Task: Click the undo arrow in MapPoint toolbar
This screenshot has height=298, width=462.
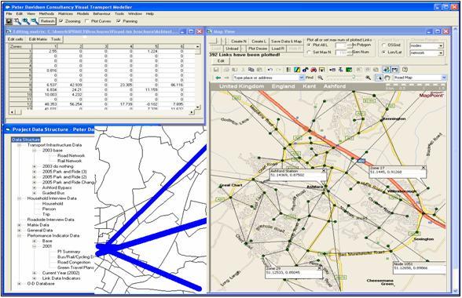Action: (270, 70)
